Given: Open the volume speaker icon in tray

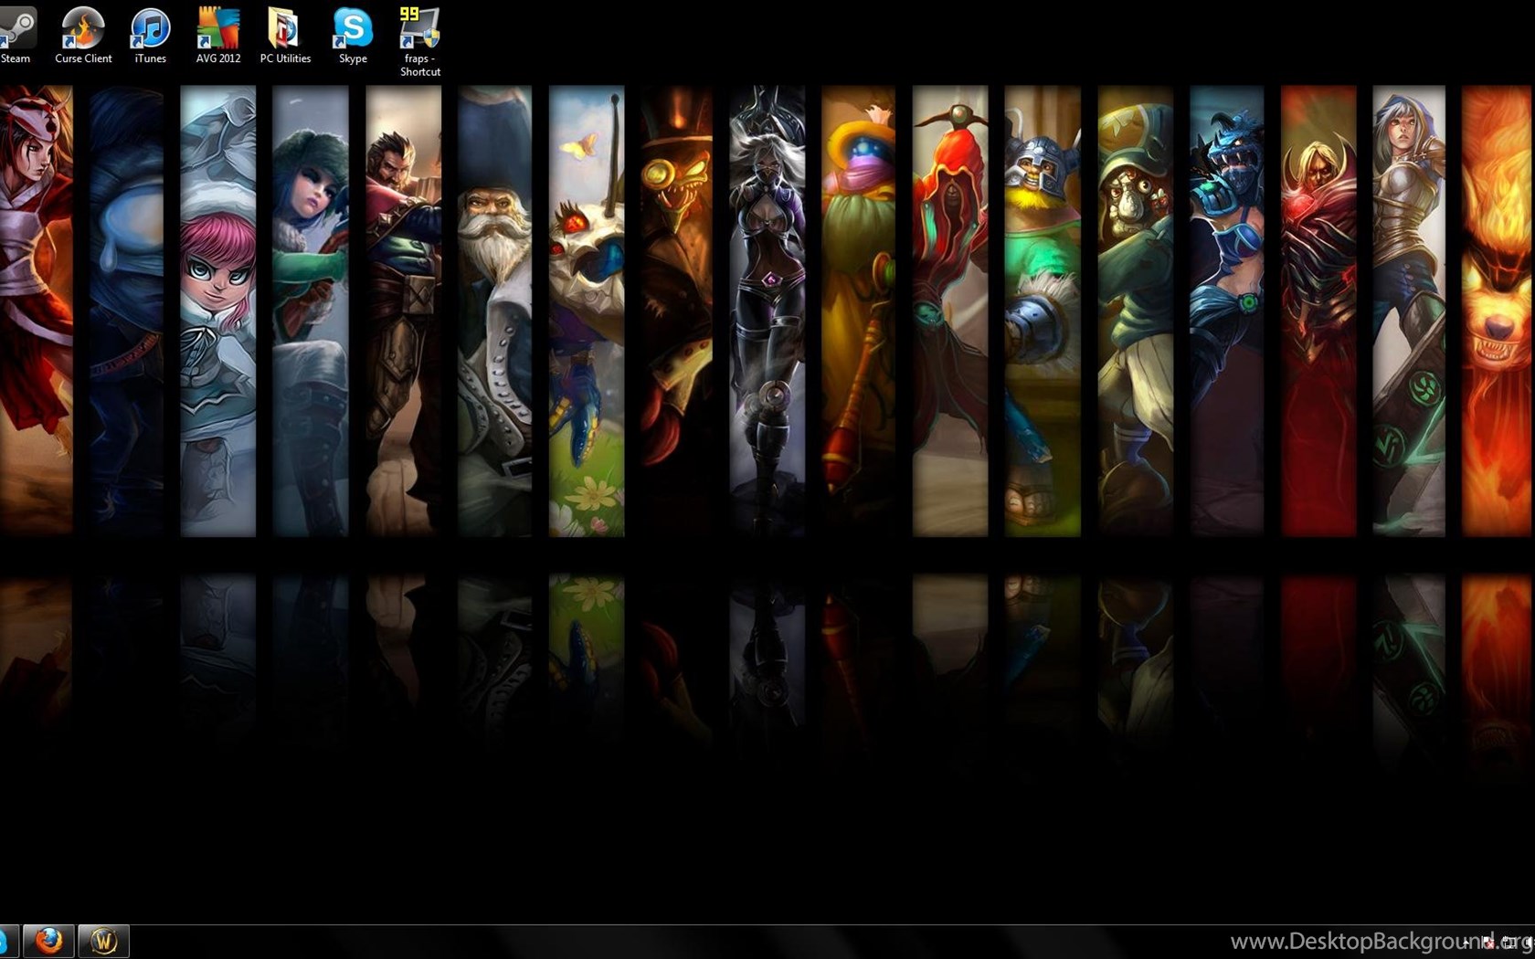Looking at the screenshot, I should coord(1528,943).
